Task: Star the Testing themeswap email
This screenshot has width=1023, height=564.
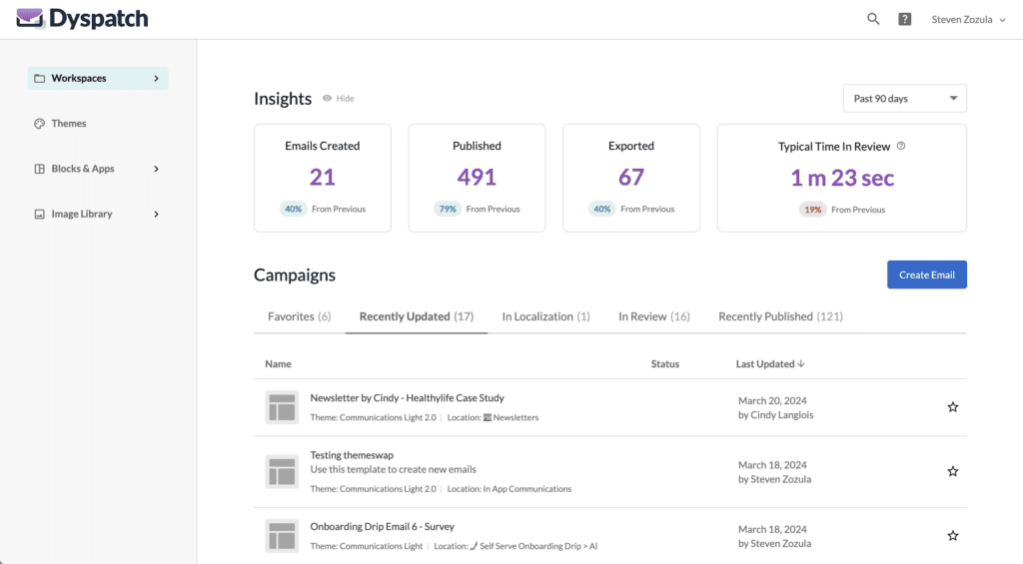Action: tap(952, 471)
